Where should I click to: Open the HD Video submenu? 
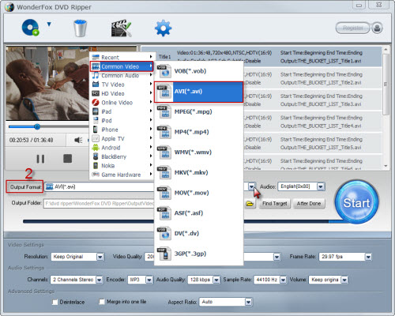pyautogui.click(x=122, y=93)
